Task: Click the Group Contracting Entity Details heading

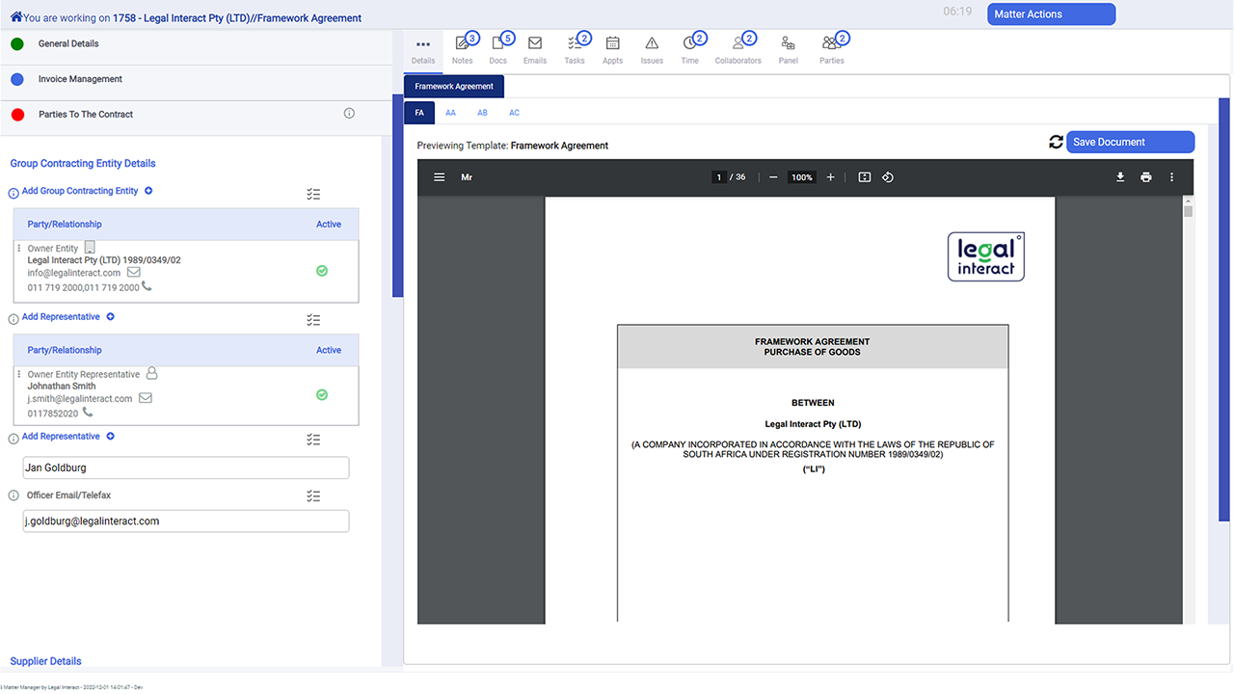Action: pos(83,164)
